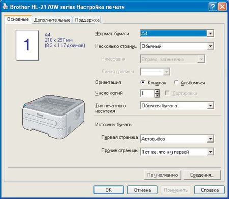Click the По умолчанию button
The width and height of the screenshot is (229, 199).
point(162,175)
